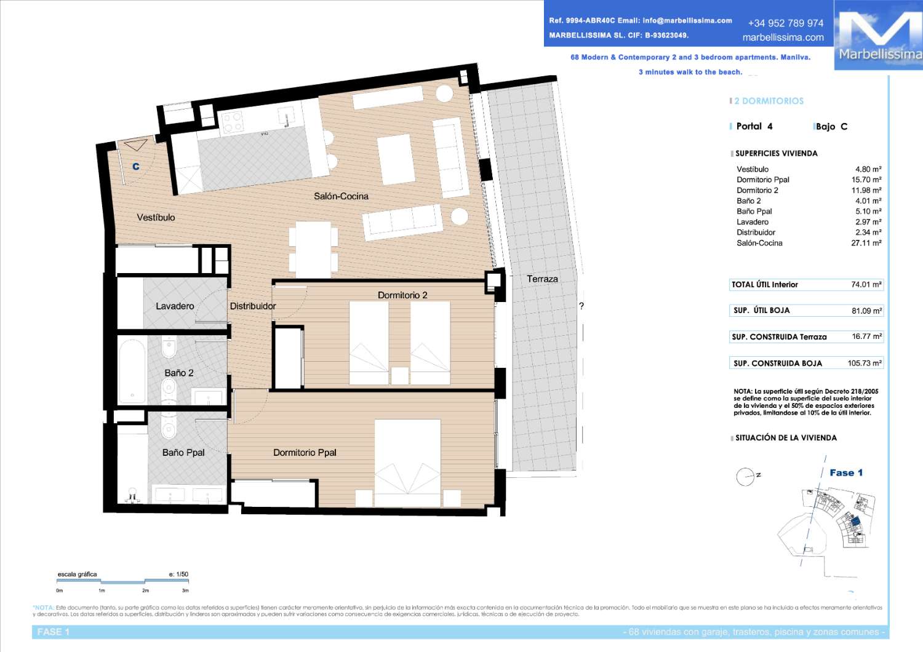Screen dimensions: 923x652
Task: Click the marbellissima.com website link
Action: click(x=783, y=38)
